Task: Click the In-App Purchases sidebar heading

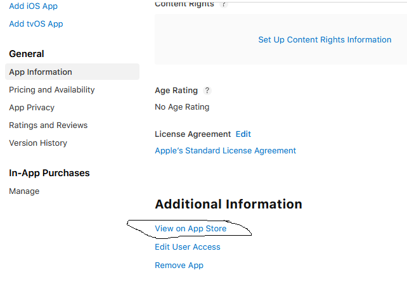Action: 49,173
